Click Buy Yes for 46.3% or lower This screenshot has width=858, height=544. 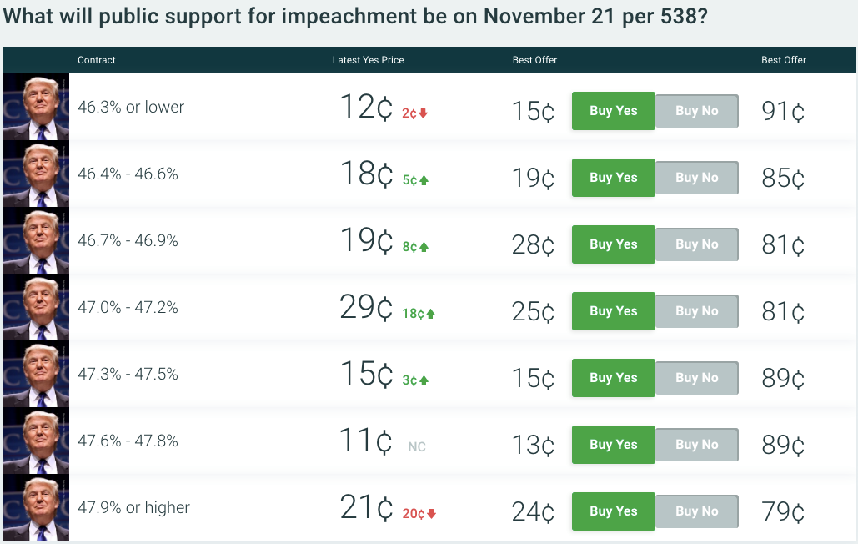pos(614,111)
